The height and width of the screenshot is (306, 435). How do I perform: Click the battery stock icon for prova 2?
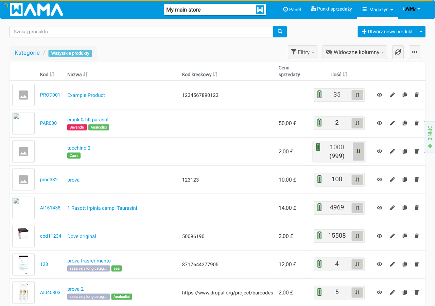319,292
